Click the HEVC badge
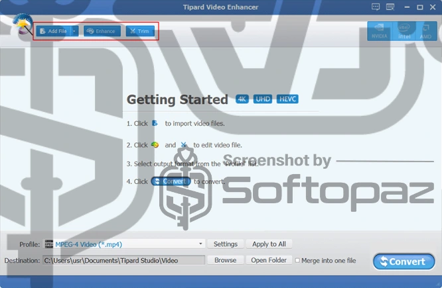Image resolution: width=442 pixels, height=288 pixels. click(x=287, y=99)
